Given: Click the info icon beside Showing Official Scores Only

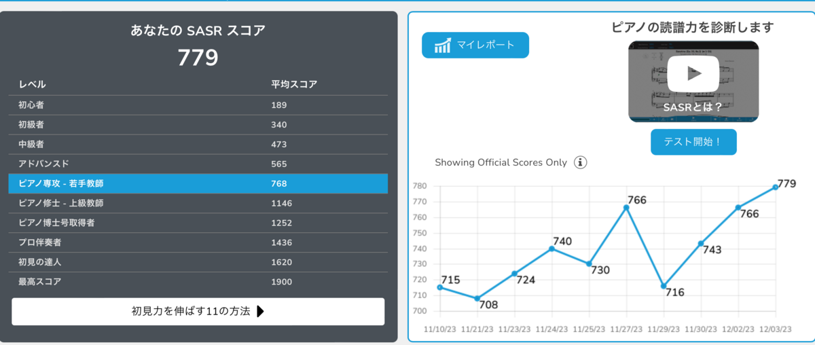Looking at the screenshot, I should click(x=580, y=162).
